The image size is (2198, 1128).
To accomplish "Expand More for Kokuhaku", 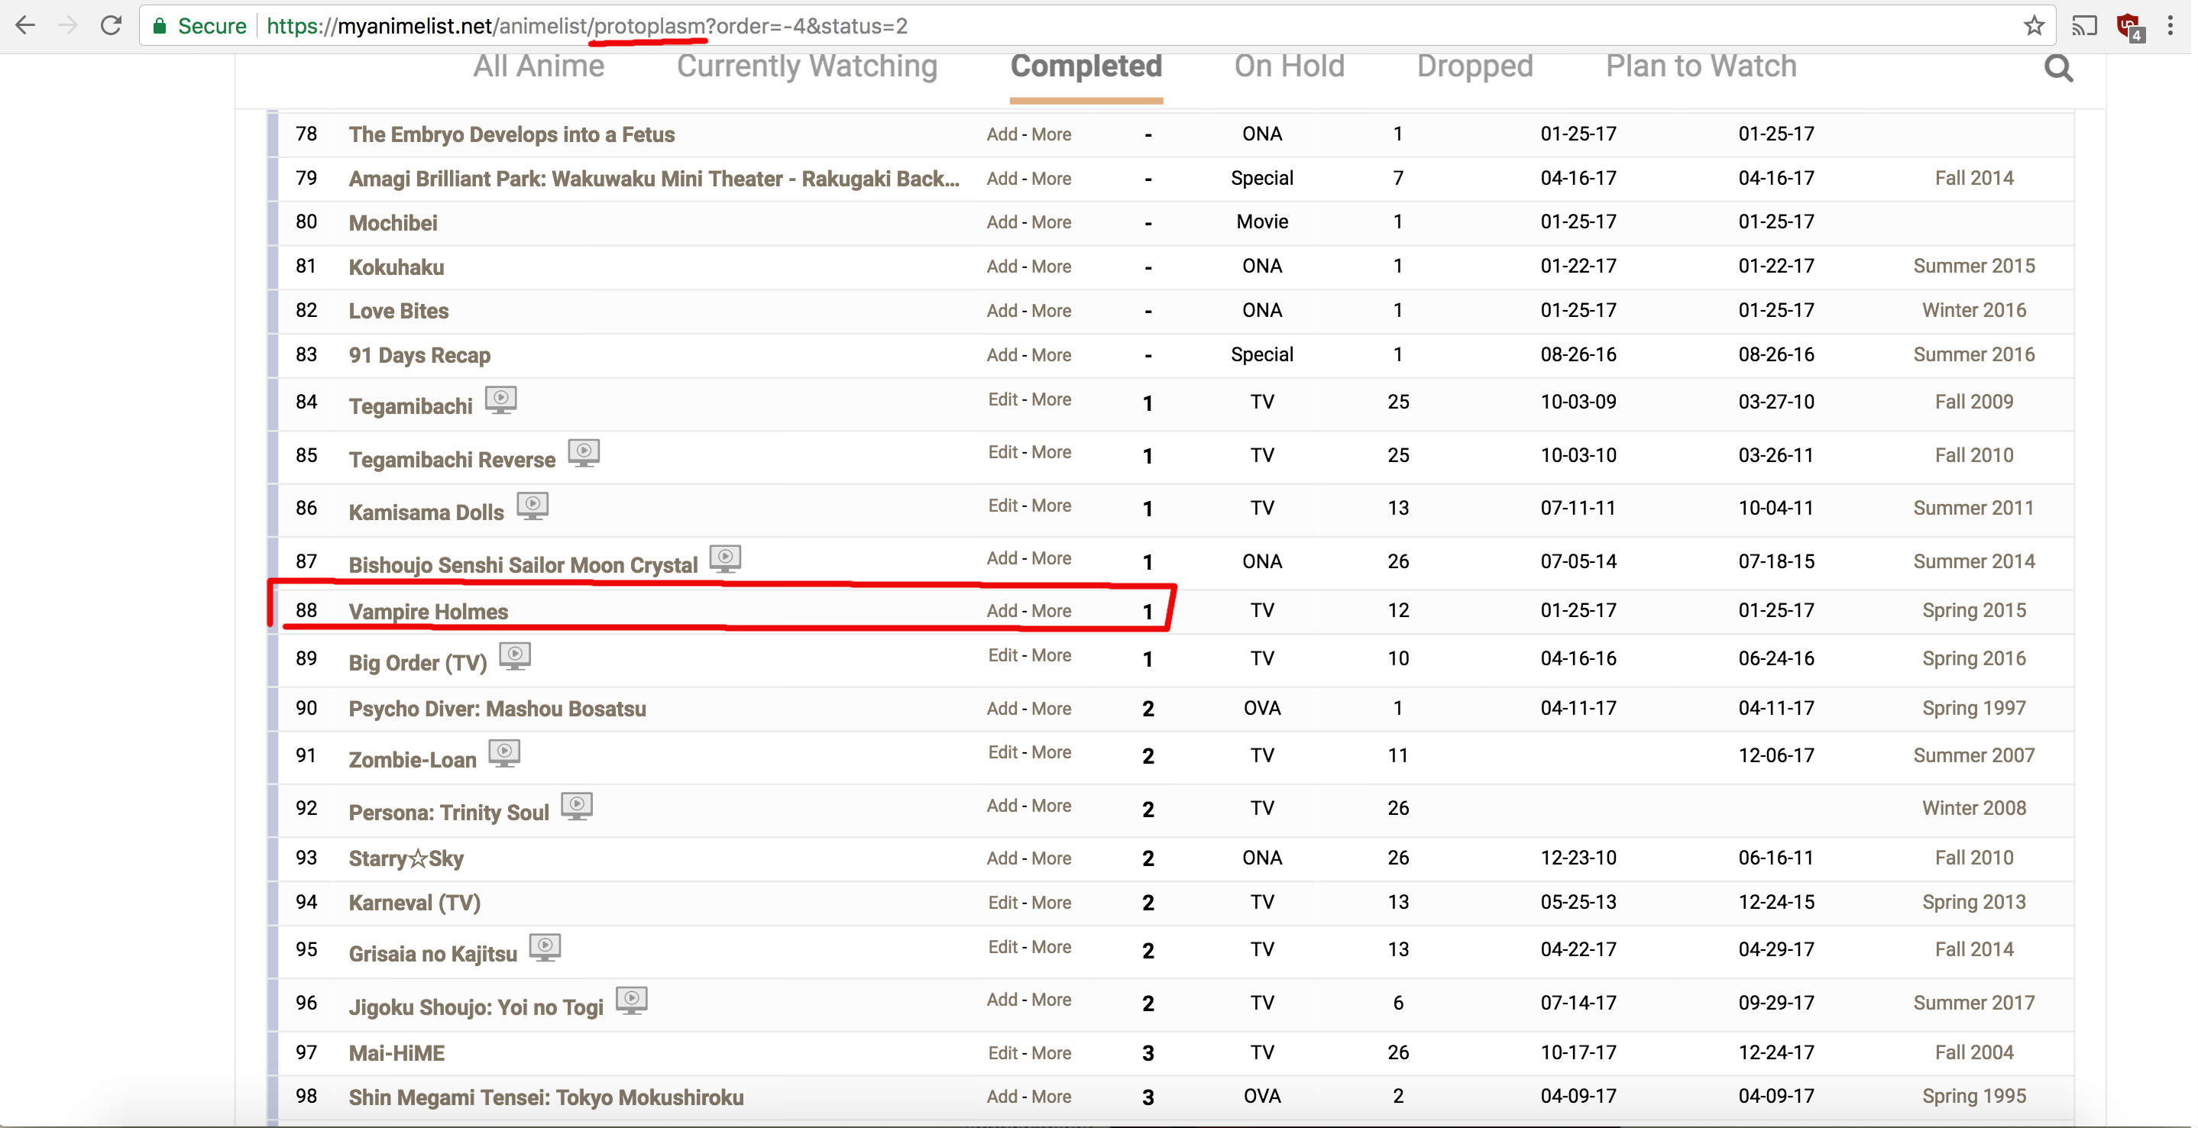I will tap(1051, 267).
